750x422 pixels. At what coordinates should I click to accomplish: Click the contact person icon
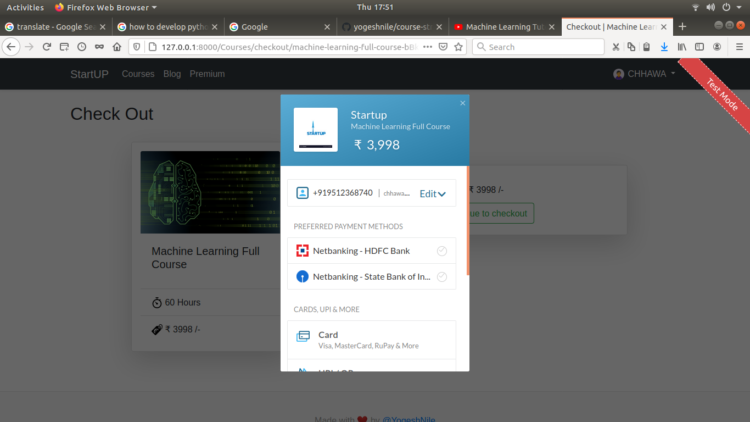(x=303, y=193)
